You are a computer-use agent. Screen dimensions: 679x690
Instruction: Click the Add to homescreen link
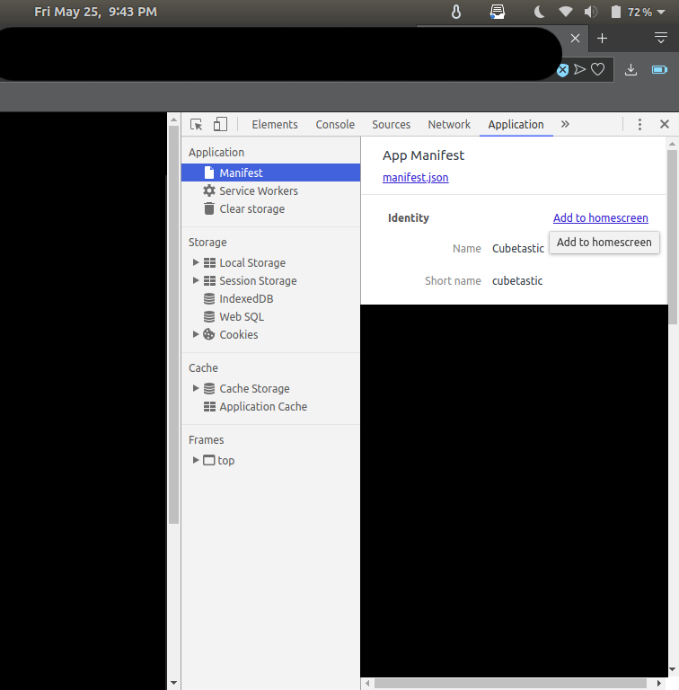pyautogui.click(x=600, y=217)
